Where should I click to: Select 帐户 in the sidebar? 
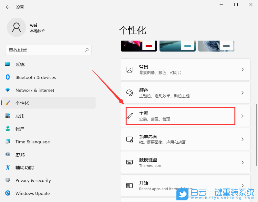tap(48, 129)
